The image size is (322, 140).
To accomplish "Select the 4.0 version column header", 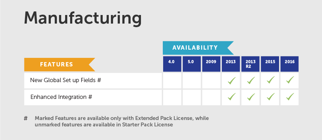I will 172,64.
